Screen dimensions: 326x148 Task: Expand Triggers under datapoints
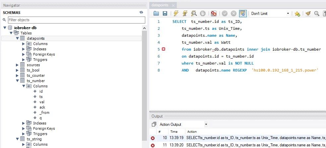tap(24, 60)
